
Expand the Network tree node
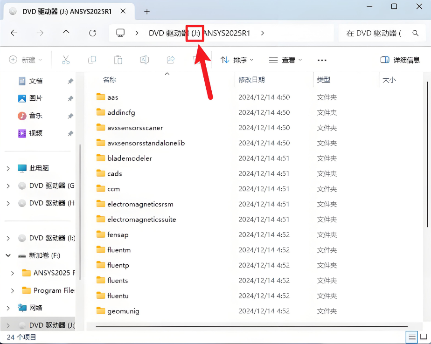8,308
